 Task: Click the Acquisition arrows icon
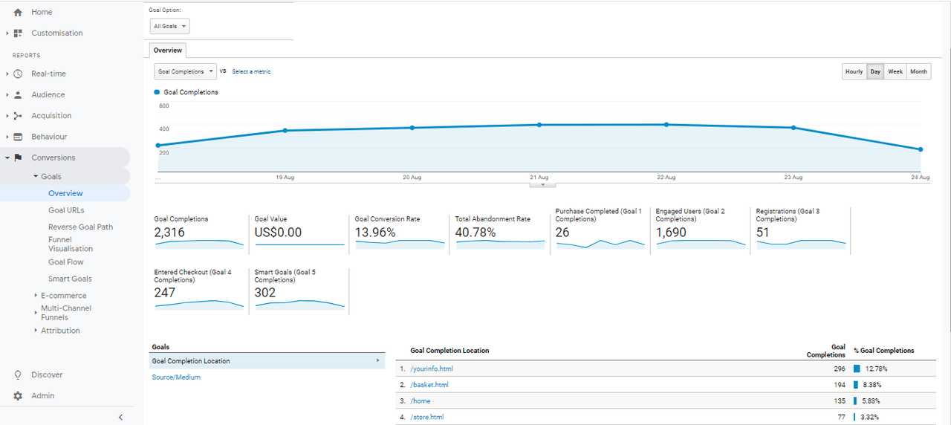(x=18, y=116)
